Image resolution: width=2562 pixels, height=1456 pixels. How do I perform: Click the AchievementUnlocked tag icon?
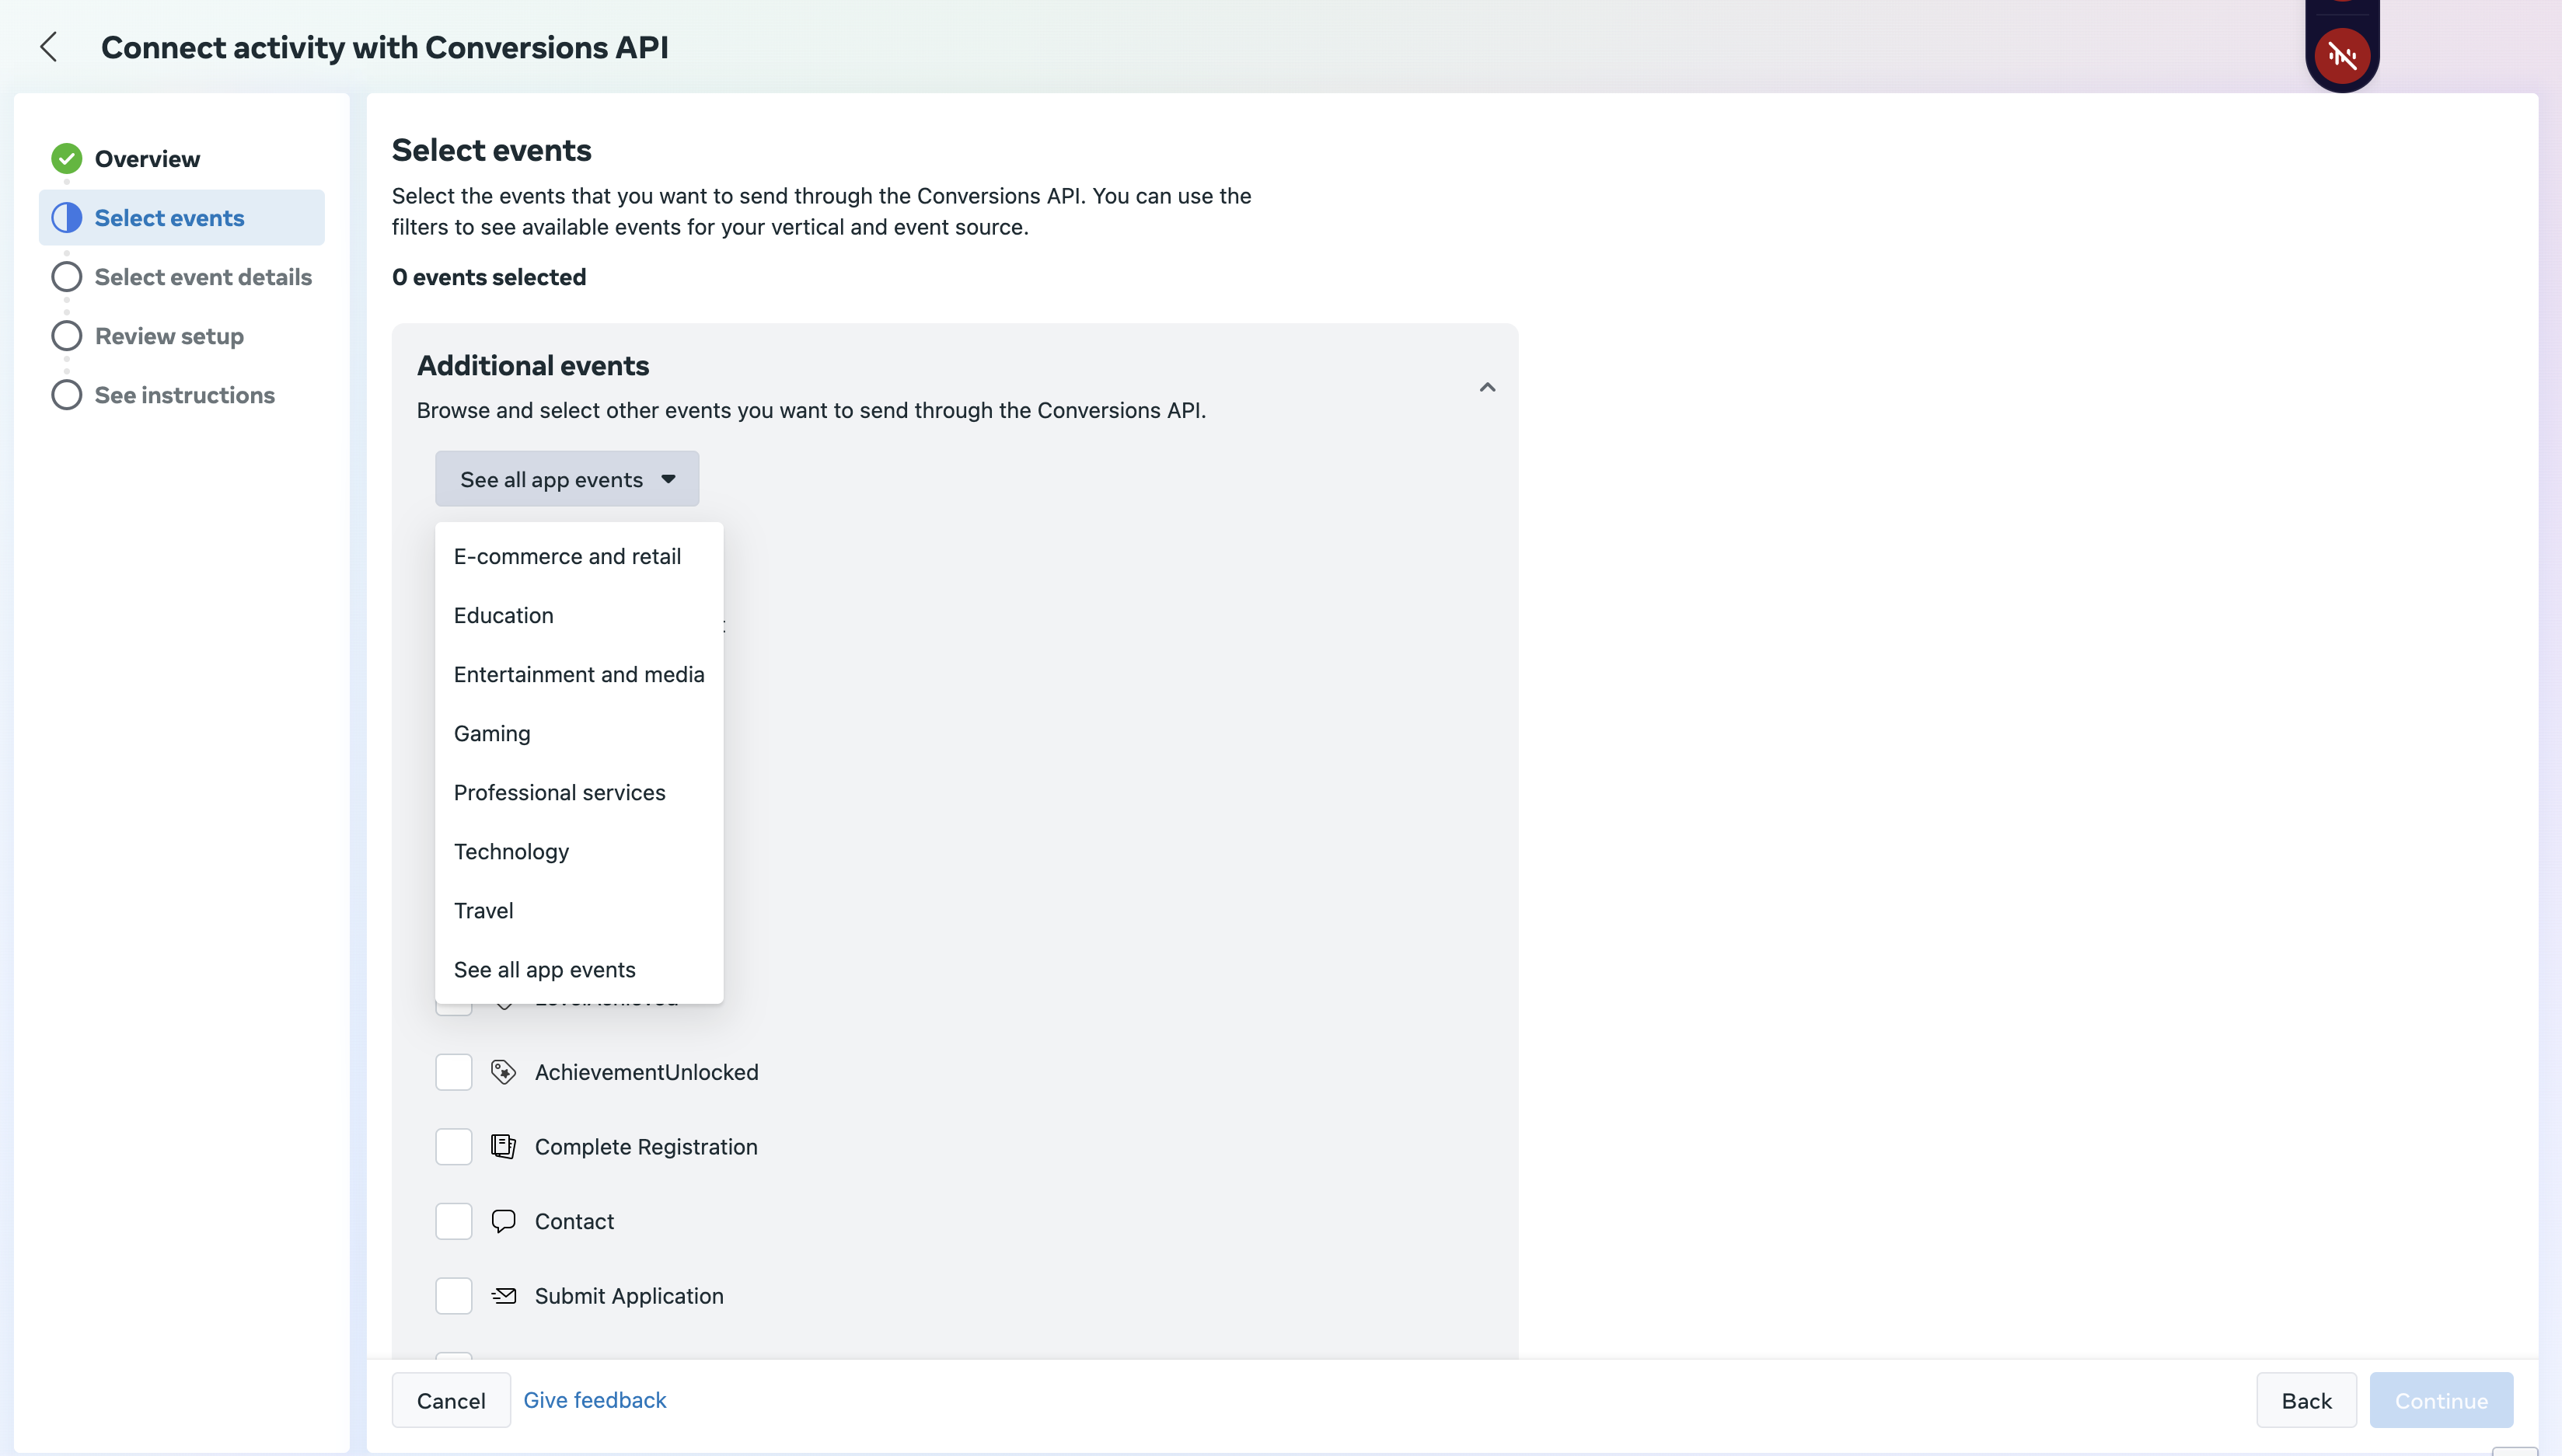(x=503, y=1072)
